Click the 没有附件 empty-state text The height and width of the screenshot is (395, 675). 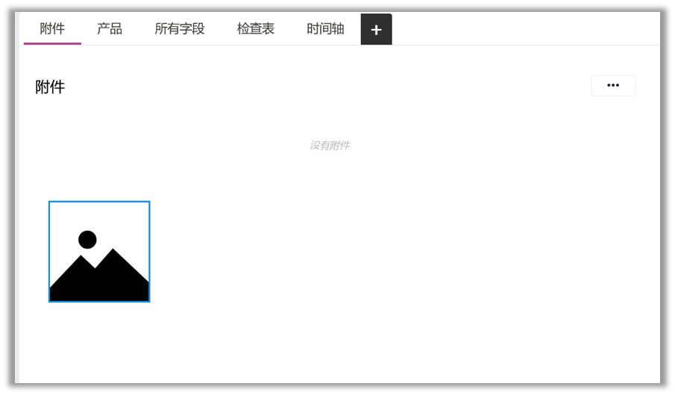(329, 145)
